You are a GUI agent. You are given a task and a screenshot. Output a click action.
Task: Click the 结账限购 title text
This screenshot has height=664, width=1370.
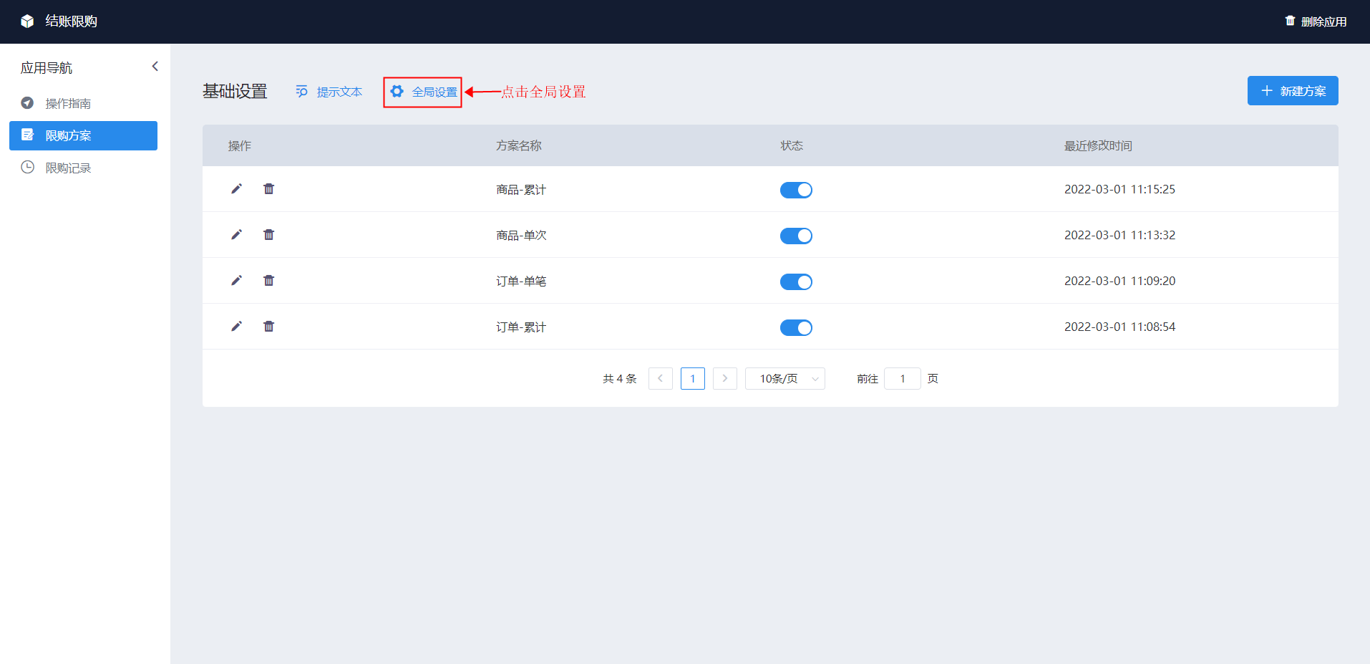pyautogui.click(x=72, y=21)
